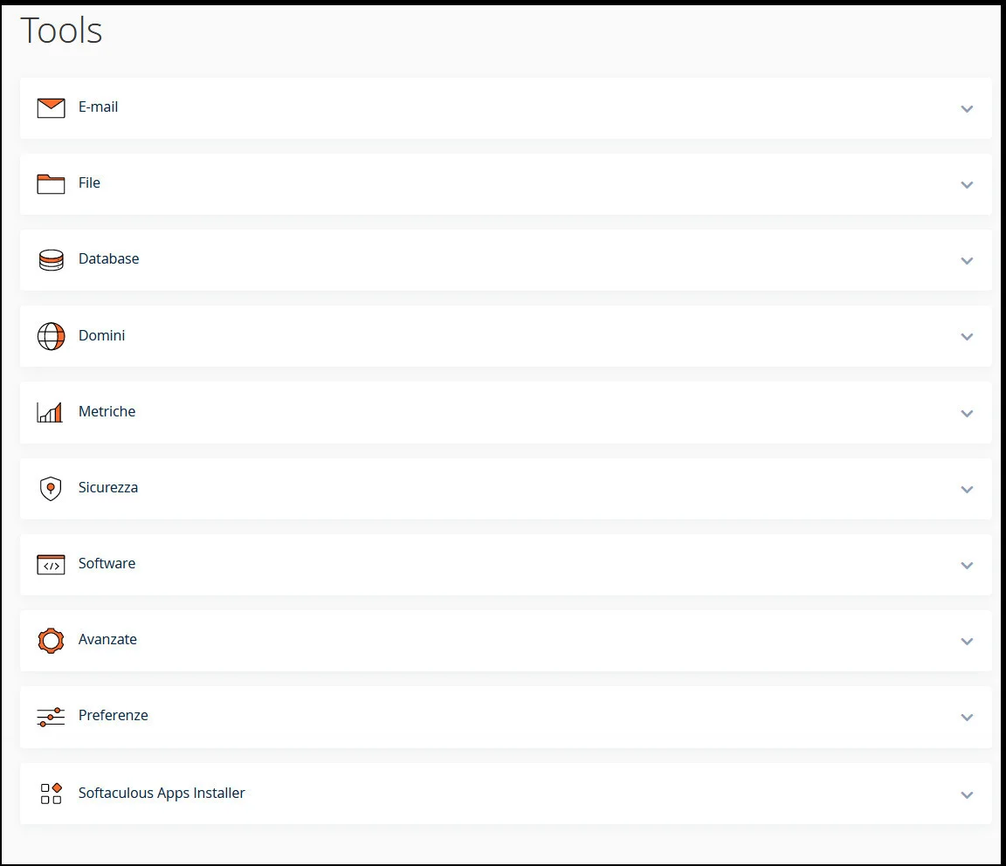Expand the E-mail section chevron
The width and height of the screenshot is (1006, 866).
(x=967, y=109)
